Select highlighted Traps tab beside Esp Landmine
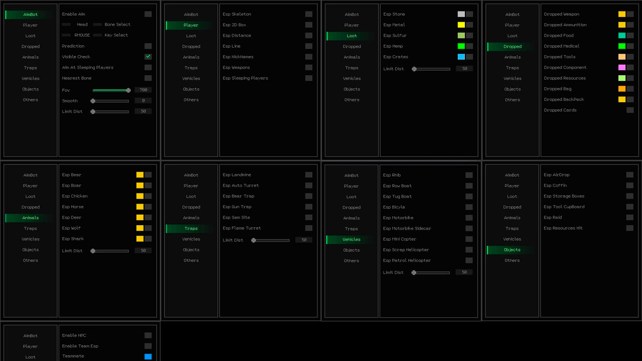642x361 pixels. coord(190,228)
